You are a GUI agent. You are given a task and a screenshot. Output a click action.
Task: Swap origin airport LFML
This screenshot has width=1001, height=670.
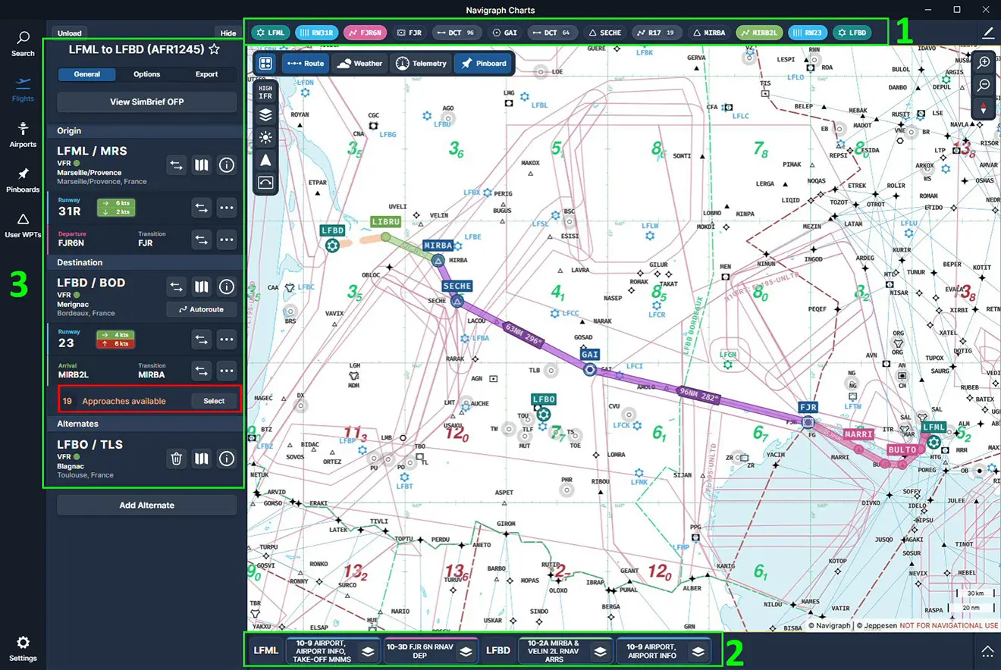click(176, 164)
